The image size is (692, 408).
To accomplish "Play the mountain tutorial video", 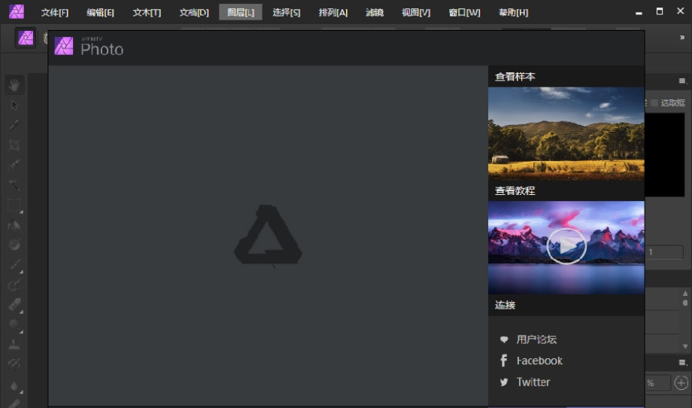I will tap(566, 246).
